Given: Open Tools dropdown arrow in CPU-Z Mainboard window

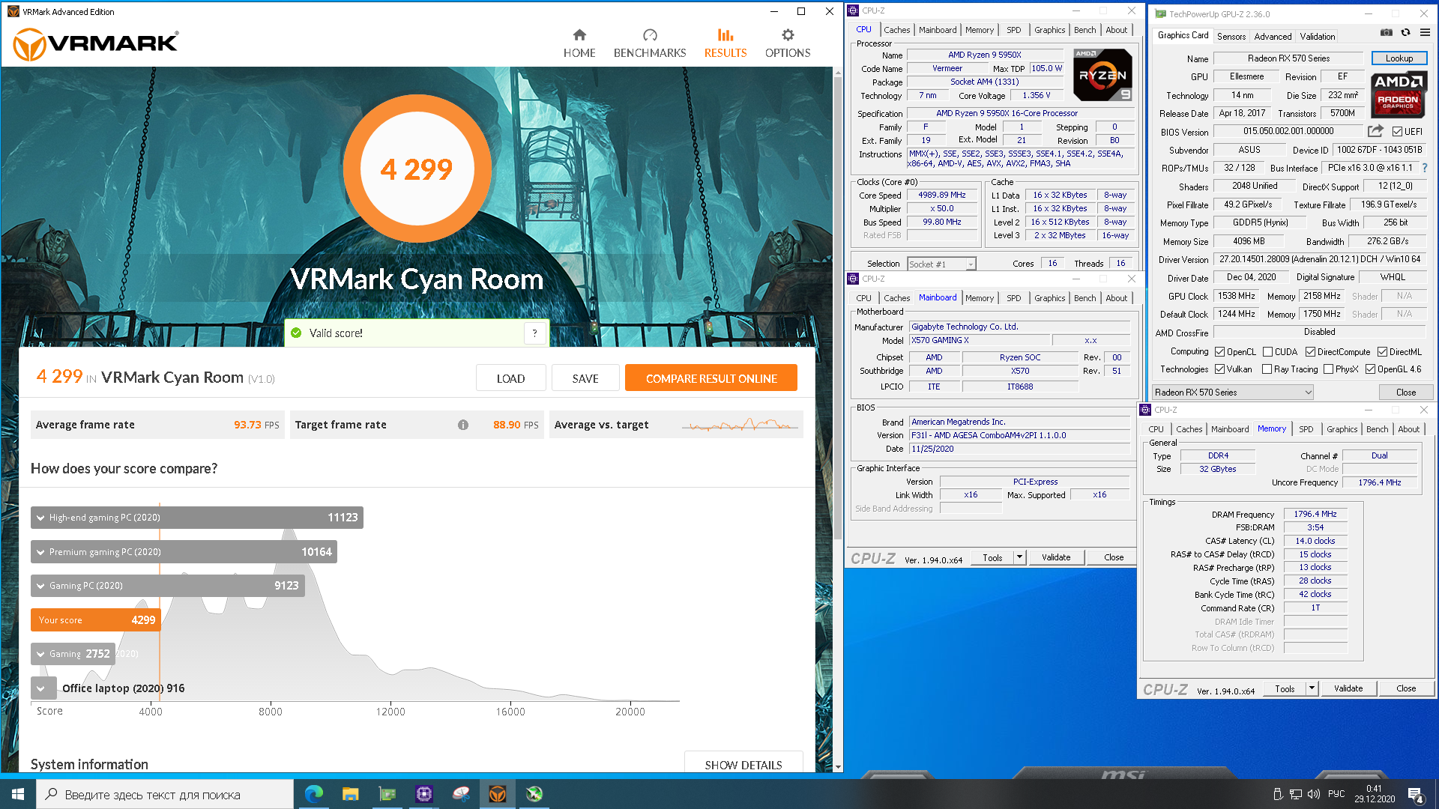Looking at the screenshot, I should 1019,557.
